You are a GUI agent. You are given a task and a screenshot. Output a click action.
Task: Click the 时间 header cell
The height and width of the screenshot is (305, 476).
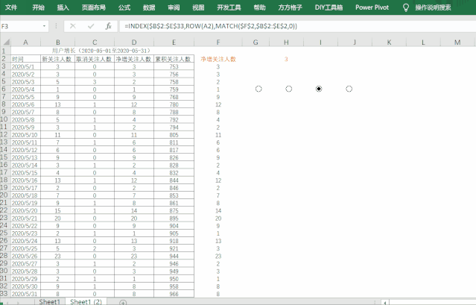(25, 59)
